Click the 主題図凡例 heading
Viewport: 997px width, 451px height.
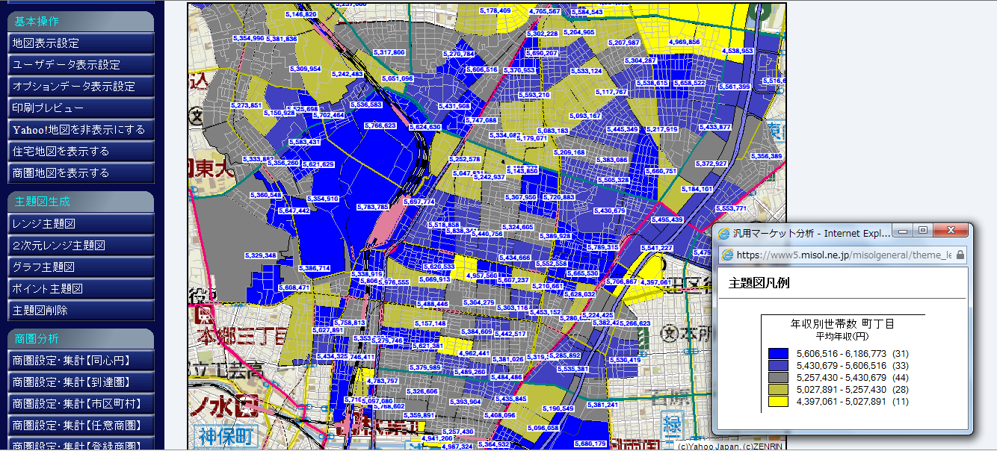(759, 283)
